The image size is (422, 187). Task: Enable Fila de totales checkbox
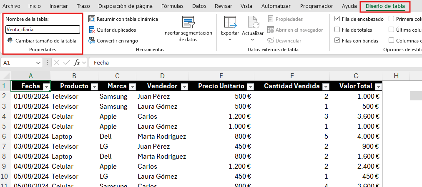337,30
